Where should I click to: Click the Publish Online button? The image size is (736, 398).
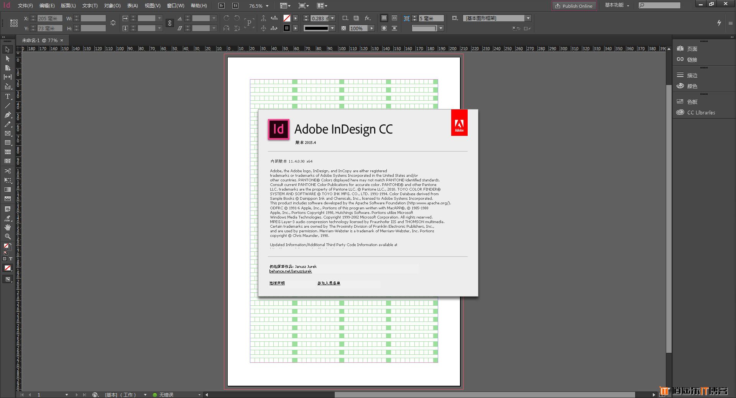click(x=574, y=6)
